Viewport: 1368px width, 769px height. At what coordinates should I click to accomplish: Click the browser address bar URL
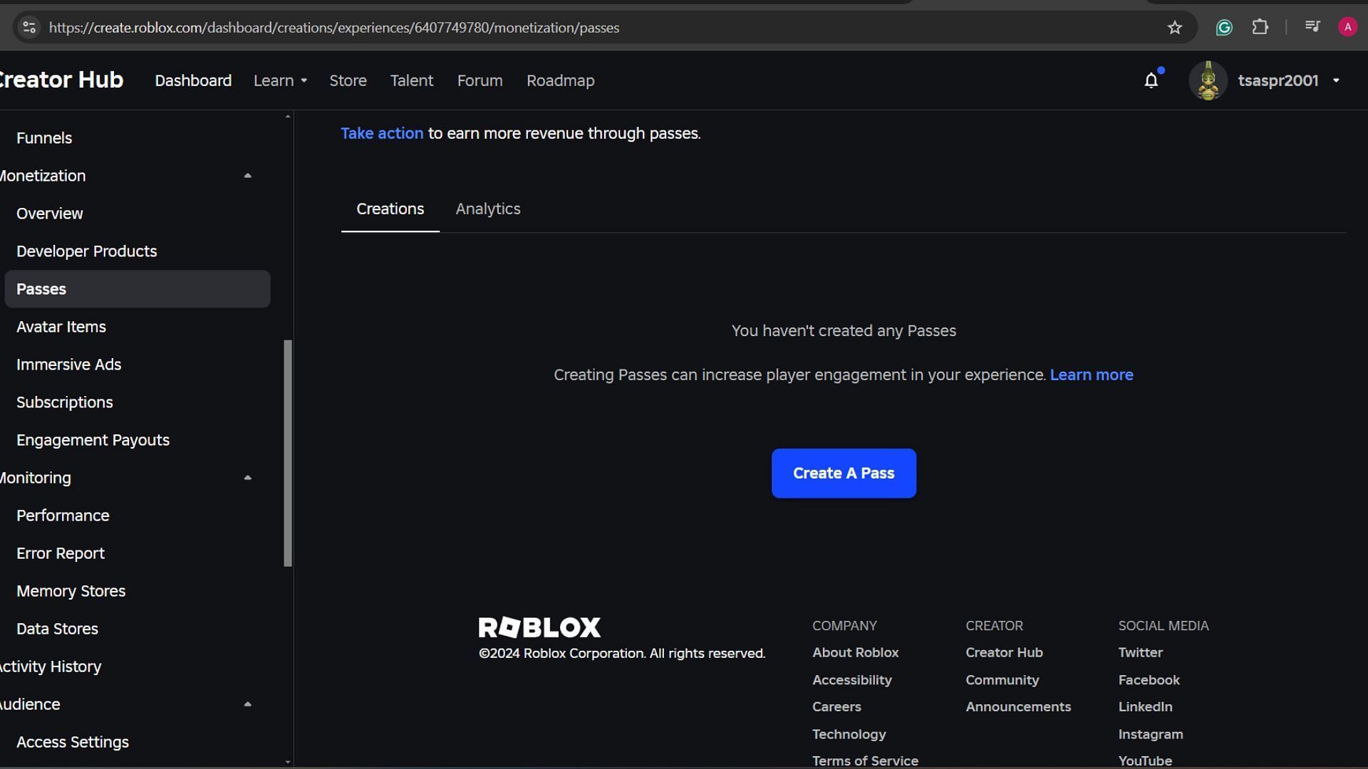pos(333,28)
